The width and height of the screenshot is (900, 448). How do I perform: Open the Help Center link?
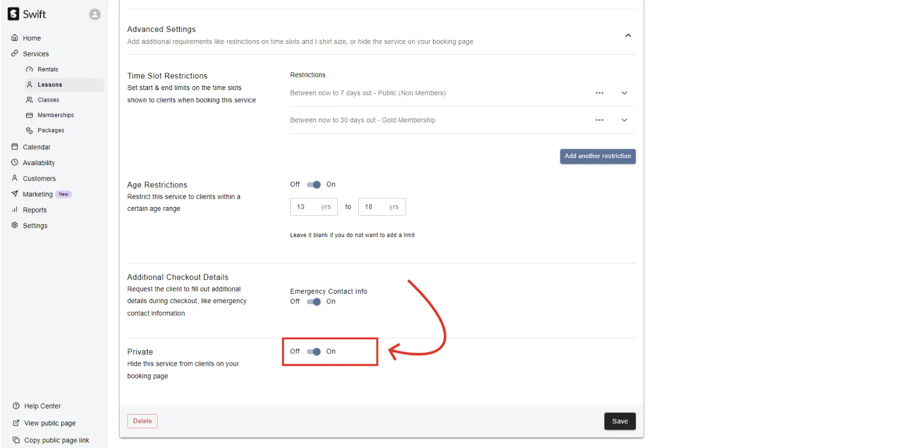42,406
